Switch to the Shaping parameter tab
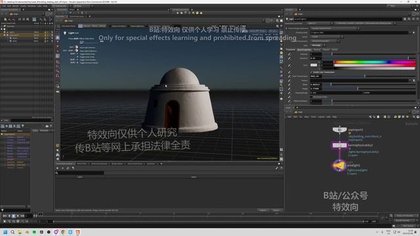The height and width of the screenshot is (236, 420). pos(317,50)
